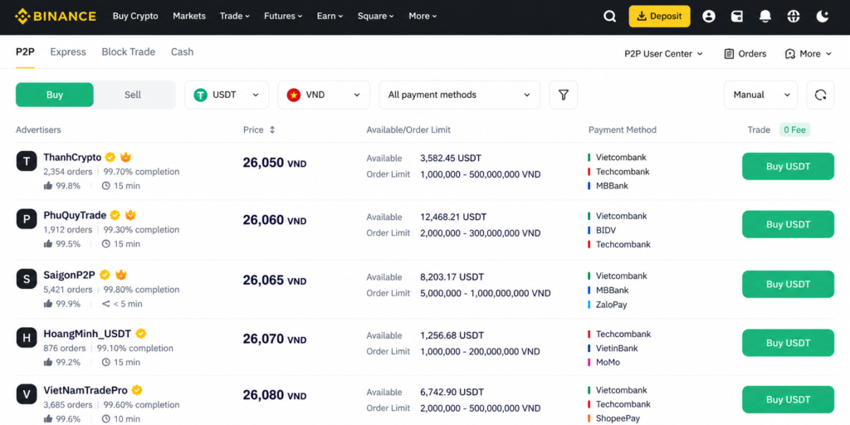This screenshot has height=425, width=850.
Task: Switch to the Sell toggle
Action: [133, 95]
